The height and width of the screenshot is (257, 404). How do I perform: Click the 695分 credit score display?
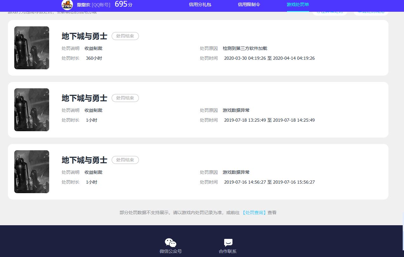tap(123, 4)
